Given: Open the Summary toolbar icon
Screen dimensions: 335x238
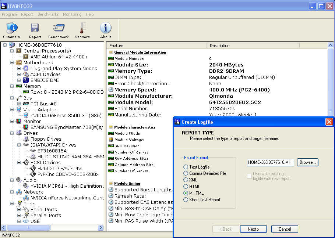Looking at the screenshot, I should 11,30.
